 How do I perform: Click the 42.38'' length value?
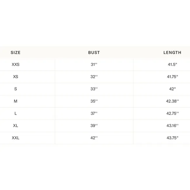tap(172, 101)
